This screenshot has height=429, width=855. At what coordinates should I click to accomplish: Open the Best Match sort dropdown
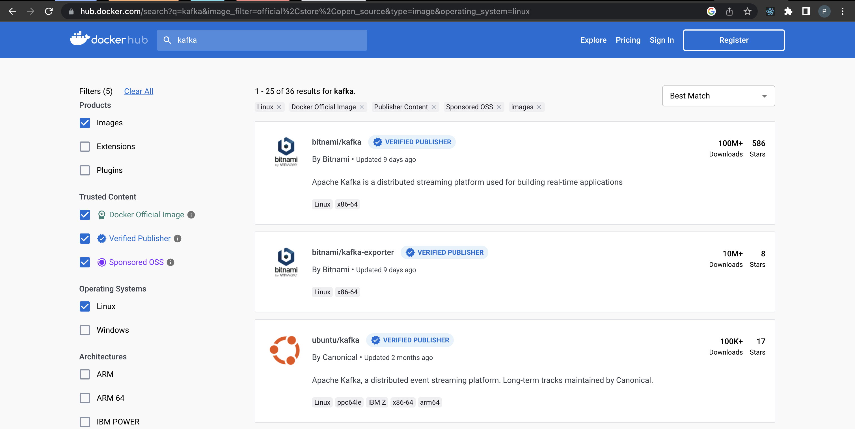718,96
